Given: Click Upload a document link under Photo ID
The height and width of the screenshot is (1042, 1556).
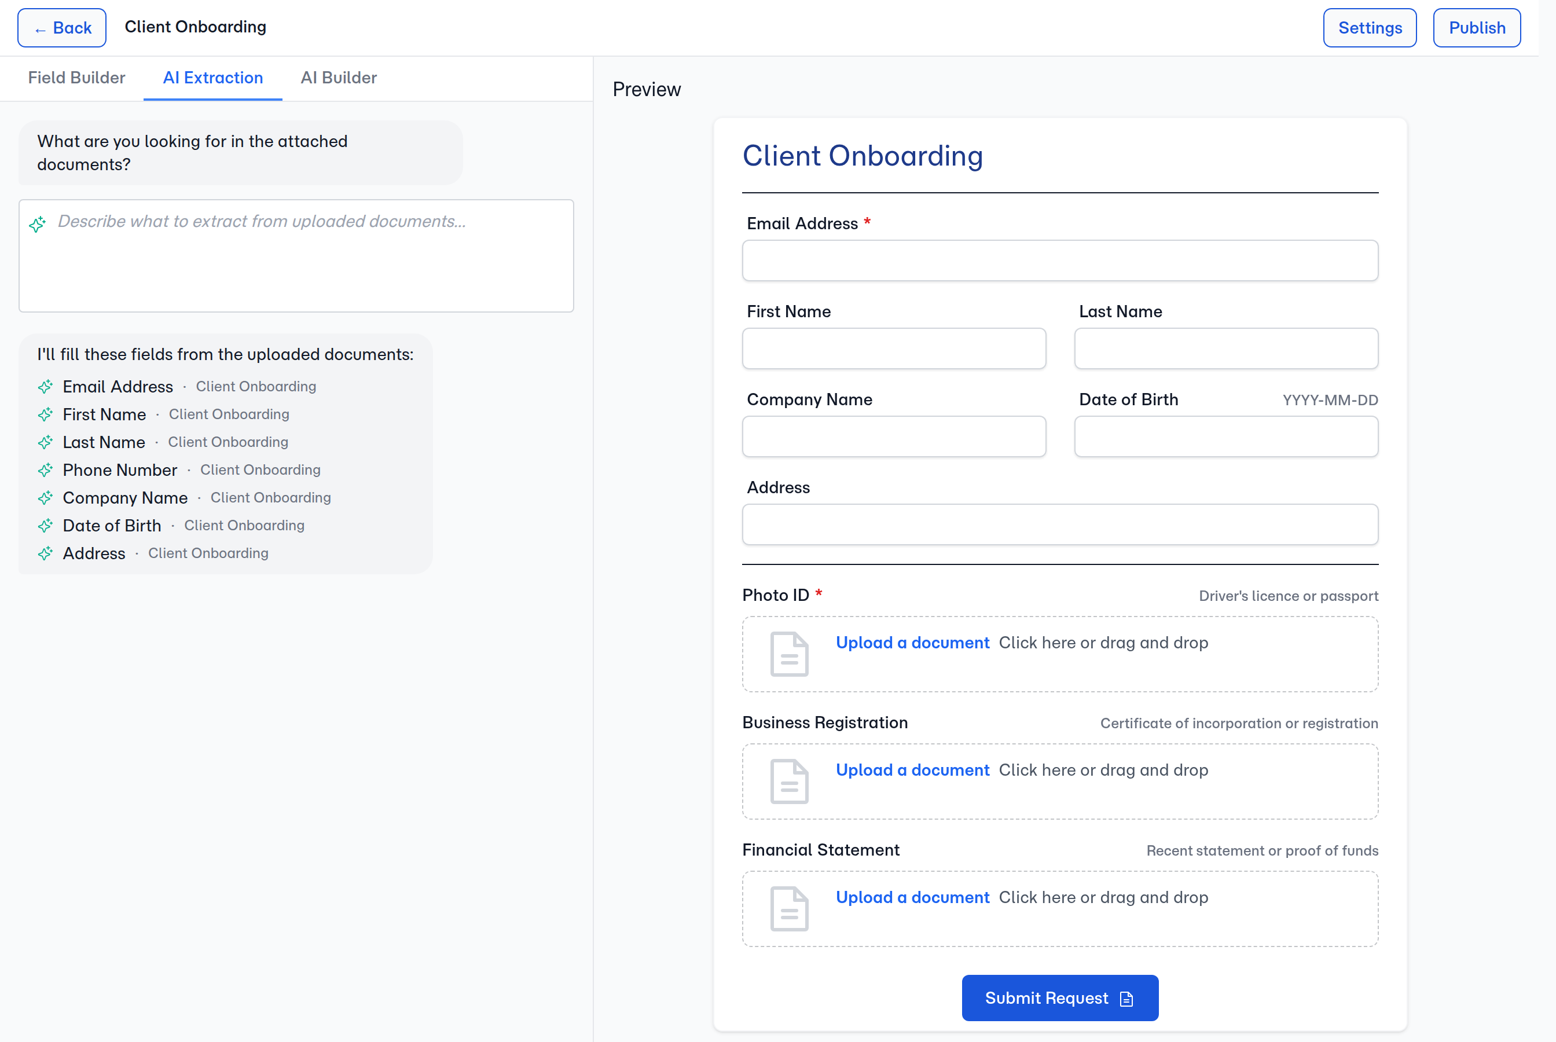Looking at the screenshot, I should click(x=912, y=643).
